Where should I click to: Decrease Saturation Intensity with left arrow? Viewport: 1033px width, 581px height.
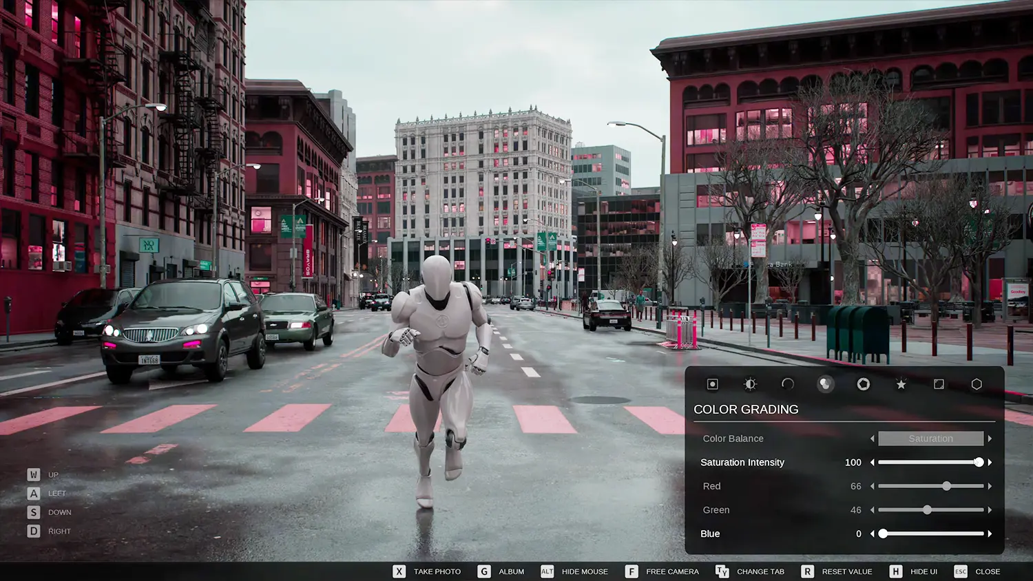coord(873,463)
